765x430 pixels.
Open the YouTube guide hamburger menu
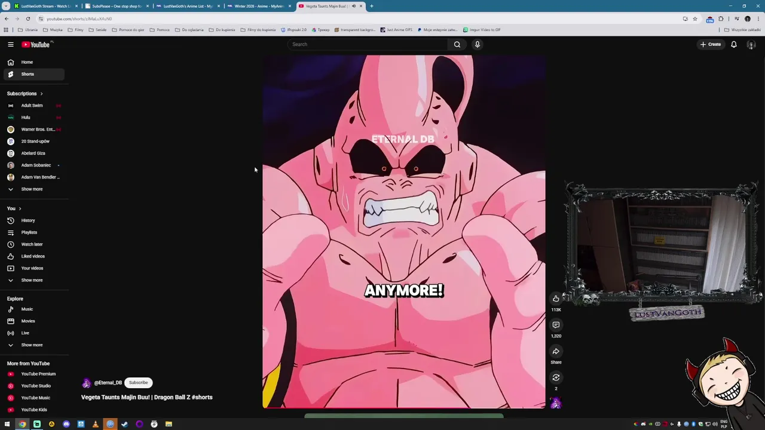pos(11,44)
